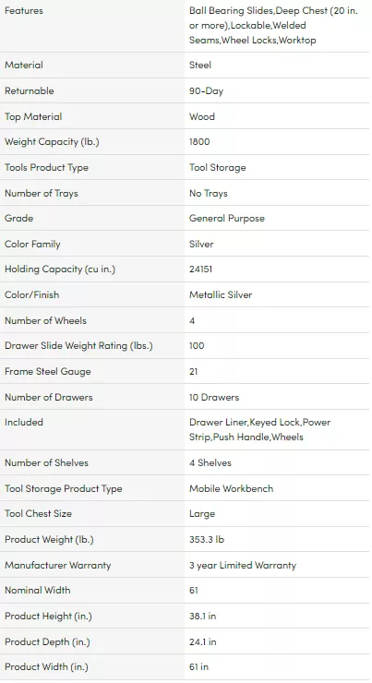Click the Metallic Silver finish value

coord(221,295)
